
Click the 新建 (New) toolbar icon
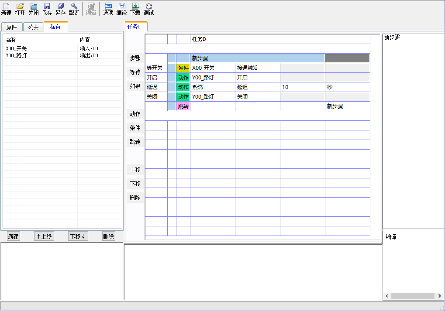click(x=6, y=9)
